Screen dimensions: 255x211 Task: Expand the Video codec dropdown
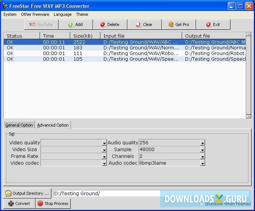pyautogui.click(x=104, y=163)
